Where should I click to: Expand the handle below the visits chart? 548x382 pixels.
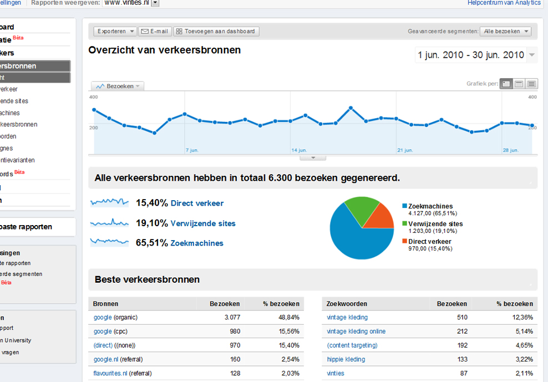coord(313,158)
